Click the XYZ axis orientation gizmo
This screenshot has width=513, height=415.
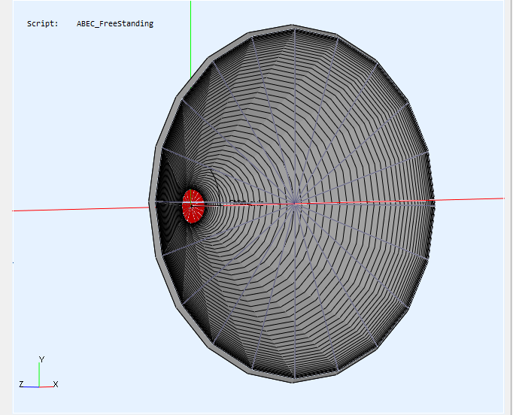tap(38, 373)
